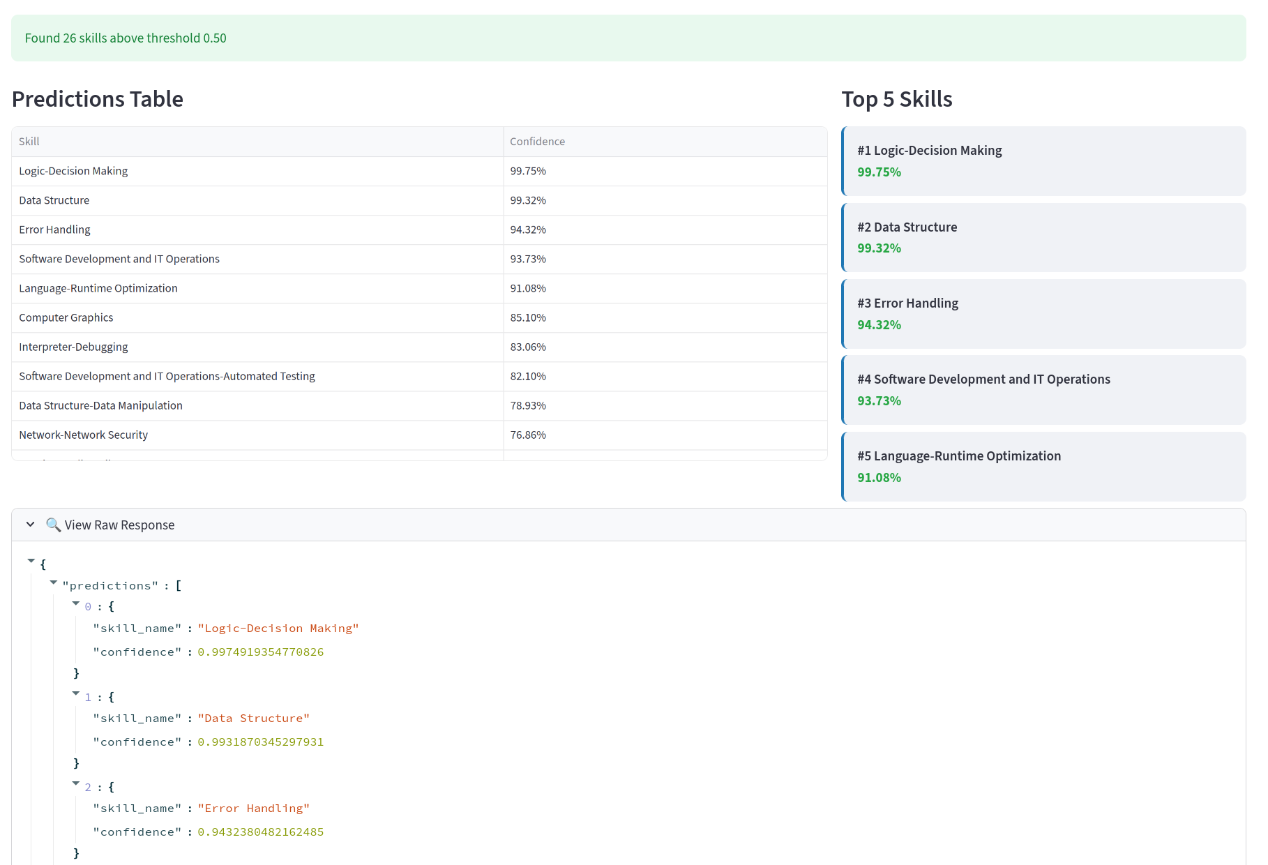Image resolution: width=1268 pixels, height=865 pixels.
Task: Click the 91.08% confidence cell in table
Action: tap(528, 288)
